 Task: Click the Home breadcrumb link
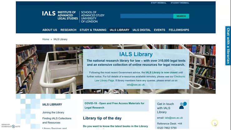tap(46, 39)
